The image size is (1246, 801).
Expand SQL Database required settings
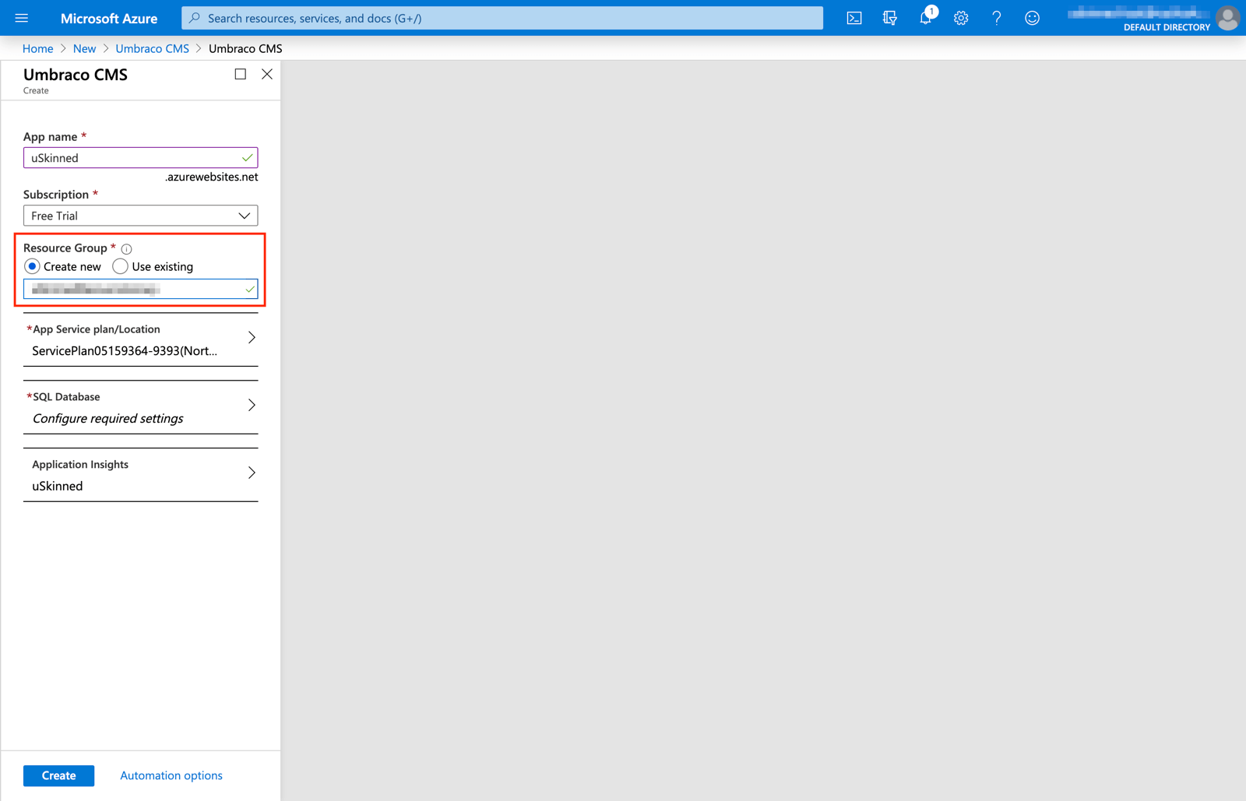(x=140, y=407)
